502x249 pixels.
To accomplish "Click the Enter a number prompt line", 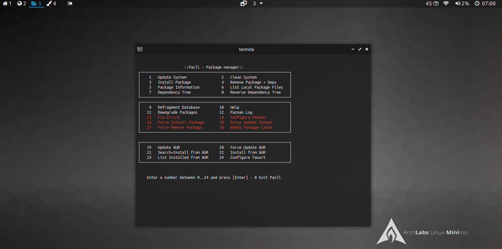I will [213, 178].
